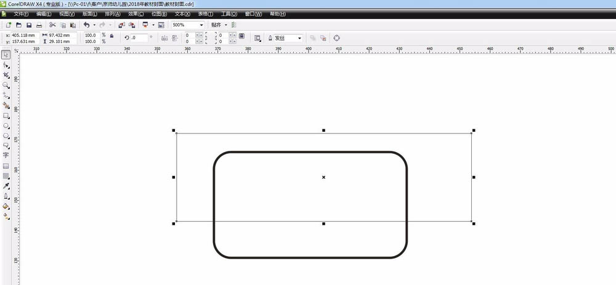Toggle the lock ratio padlock
Image resolution: width=616 pixels, height=285 pixels.
[x=111, y=36]
